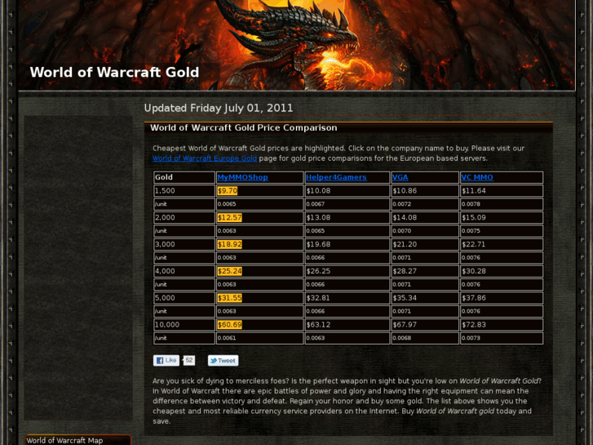Click the Like count 52 bubble

click(189, 360)
